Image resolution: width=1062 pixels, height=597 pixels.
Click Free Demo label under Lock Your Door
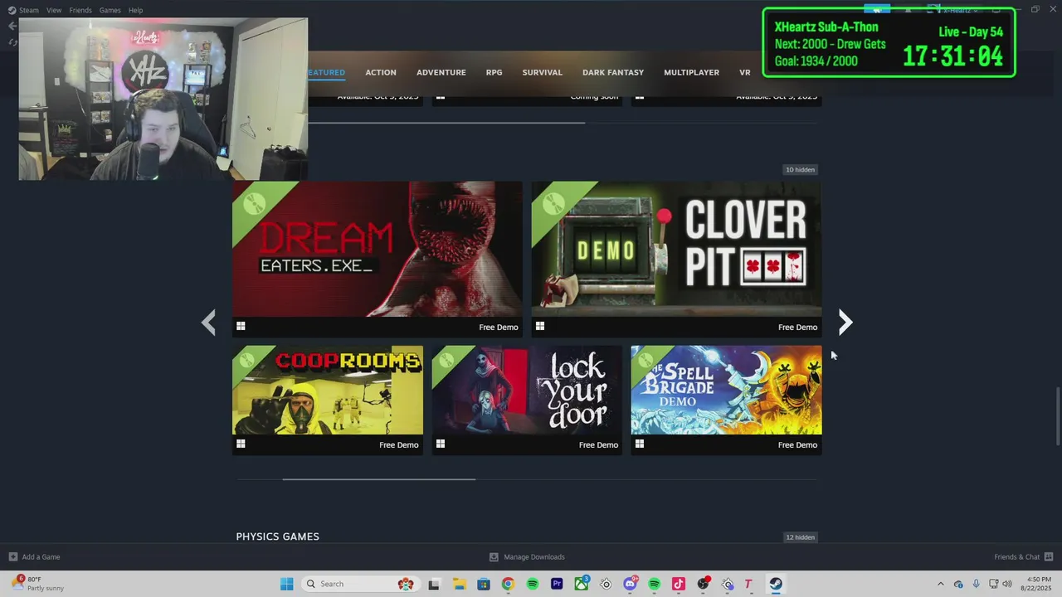click(598, 445)
